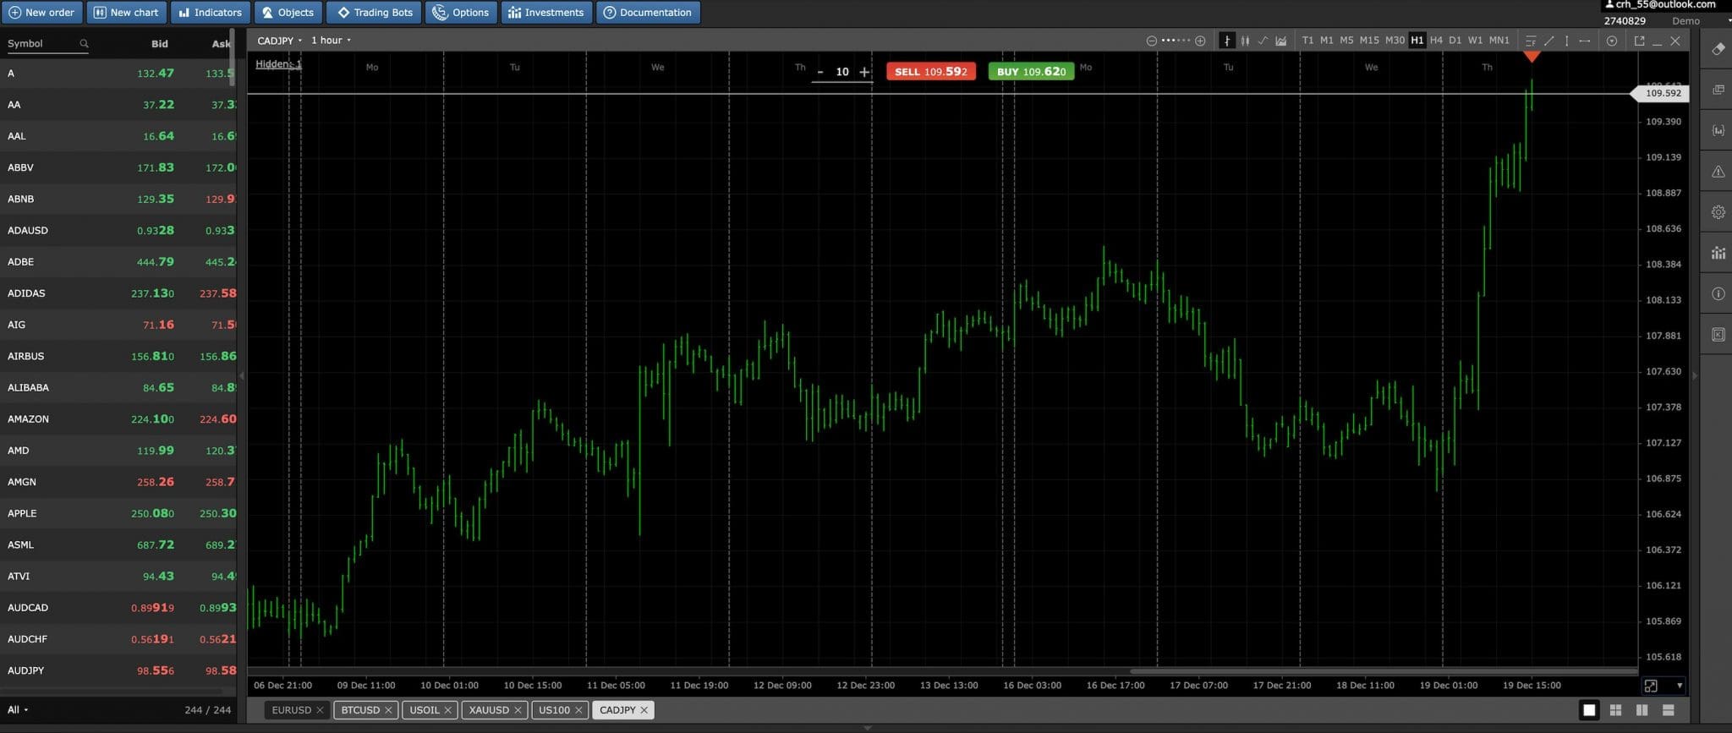
Task: Open the Fibonacci drawing tools icon
Action: pyautogui.click(x=1531, y=41)
